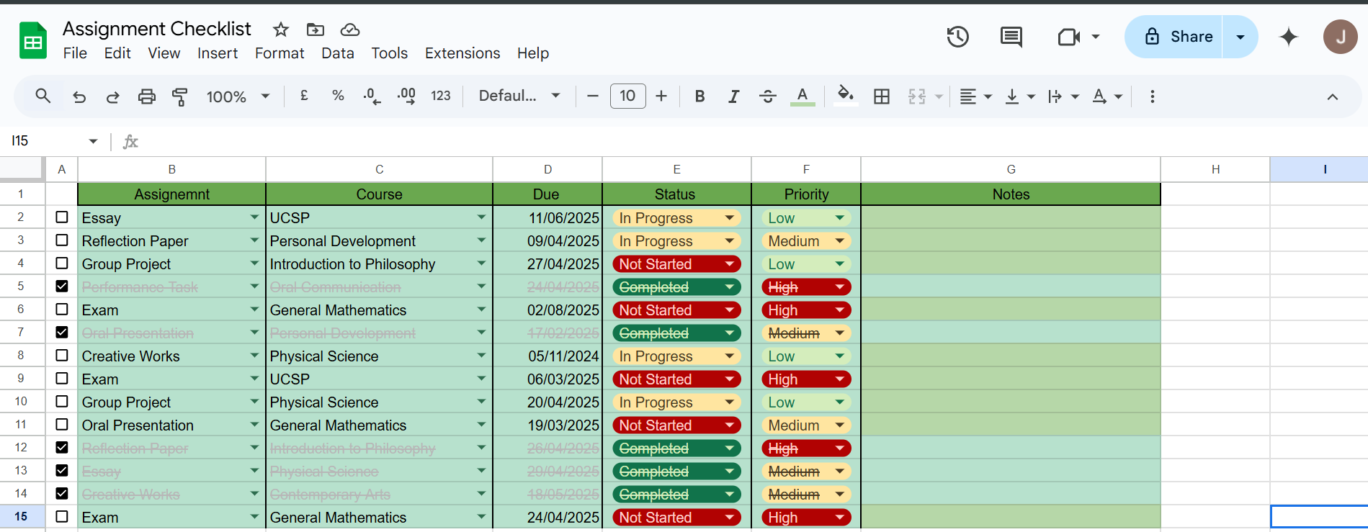Select column H header

pyautogui.click(x=1215, y=169)
